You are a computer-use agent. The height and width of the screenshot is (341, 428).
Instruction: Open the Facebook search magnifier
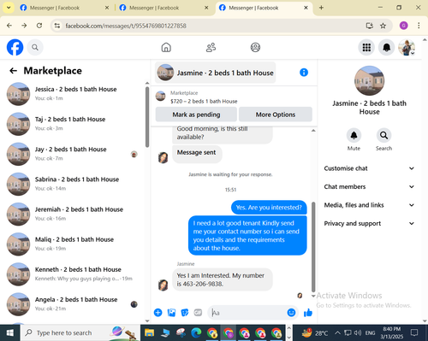(x=35, y=47)
